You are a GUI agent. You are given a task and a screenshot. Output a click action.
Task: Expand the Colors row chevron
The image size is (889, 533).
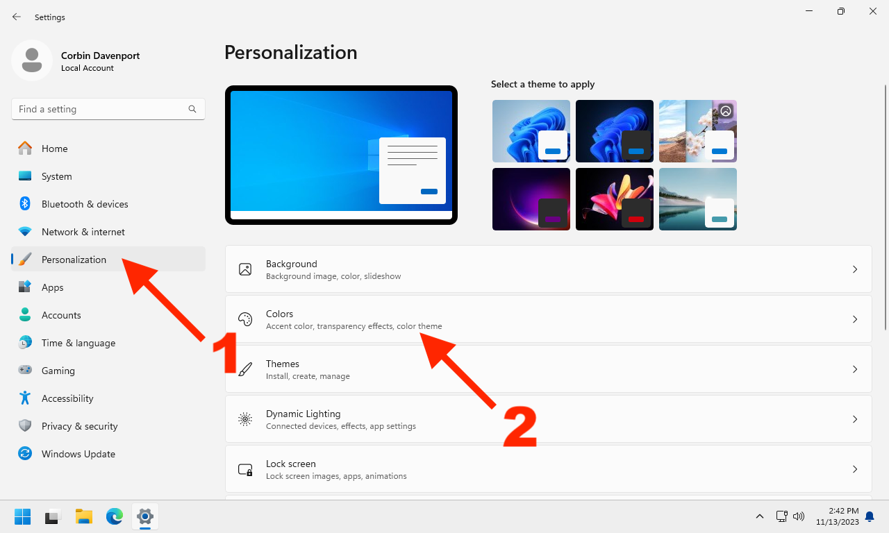(x=855, y=319)
